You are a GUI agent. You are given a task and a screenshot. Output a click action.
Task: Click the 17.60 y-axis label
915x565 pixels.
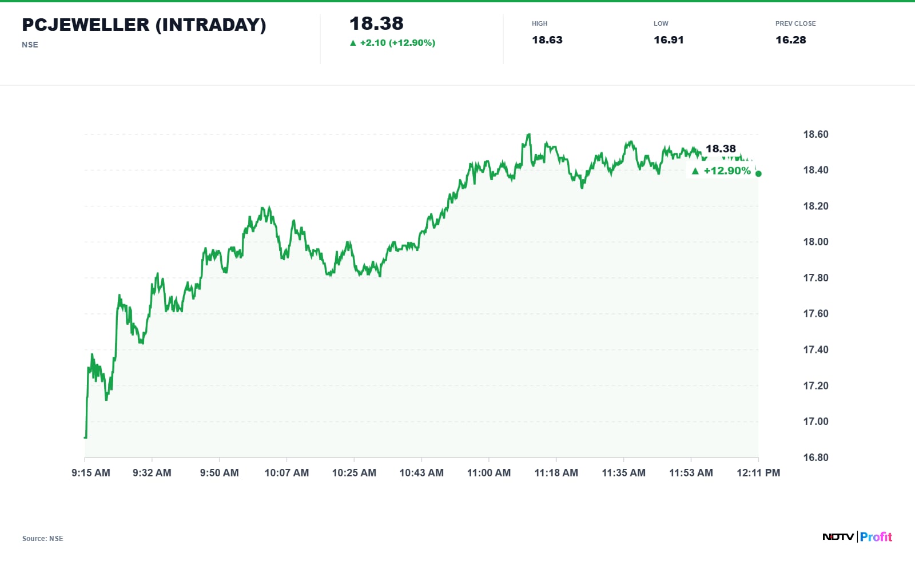tap(815, 313)
